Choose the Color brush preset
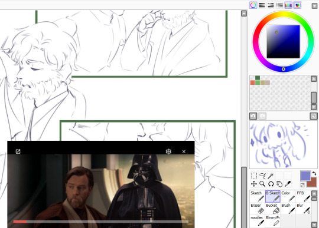Image resolution: width=319 pixels, height=228 pixels. tap(288, 196)
